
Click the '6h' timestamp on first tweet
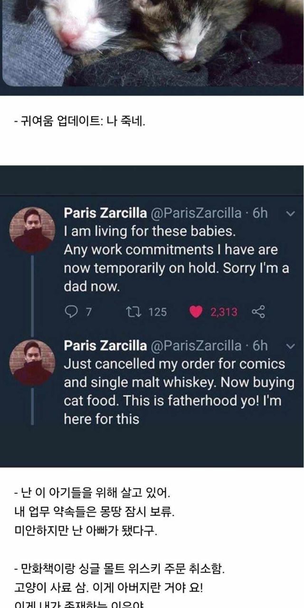(x=260, y=213)
